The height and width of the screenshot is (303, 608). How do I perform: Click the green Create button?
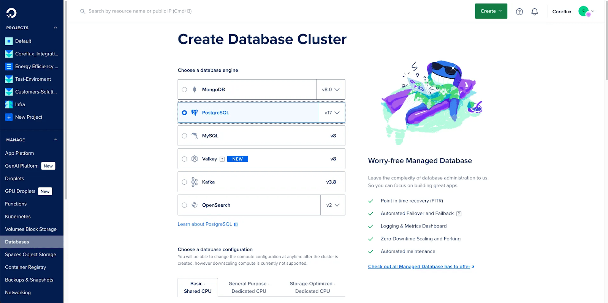point(491,11)
